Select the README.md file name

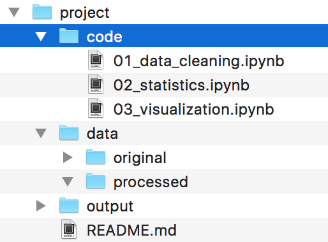pos(131,231)
